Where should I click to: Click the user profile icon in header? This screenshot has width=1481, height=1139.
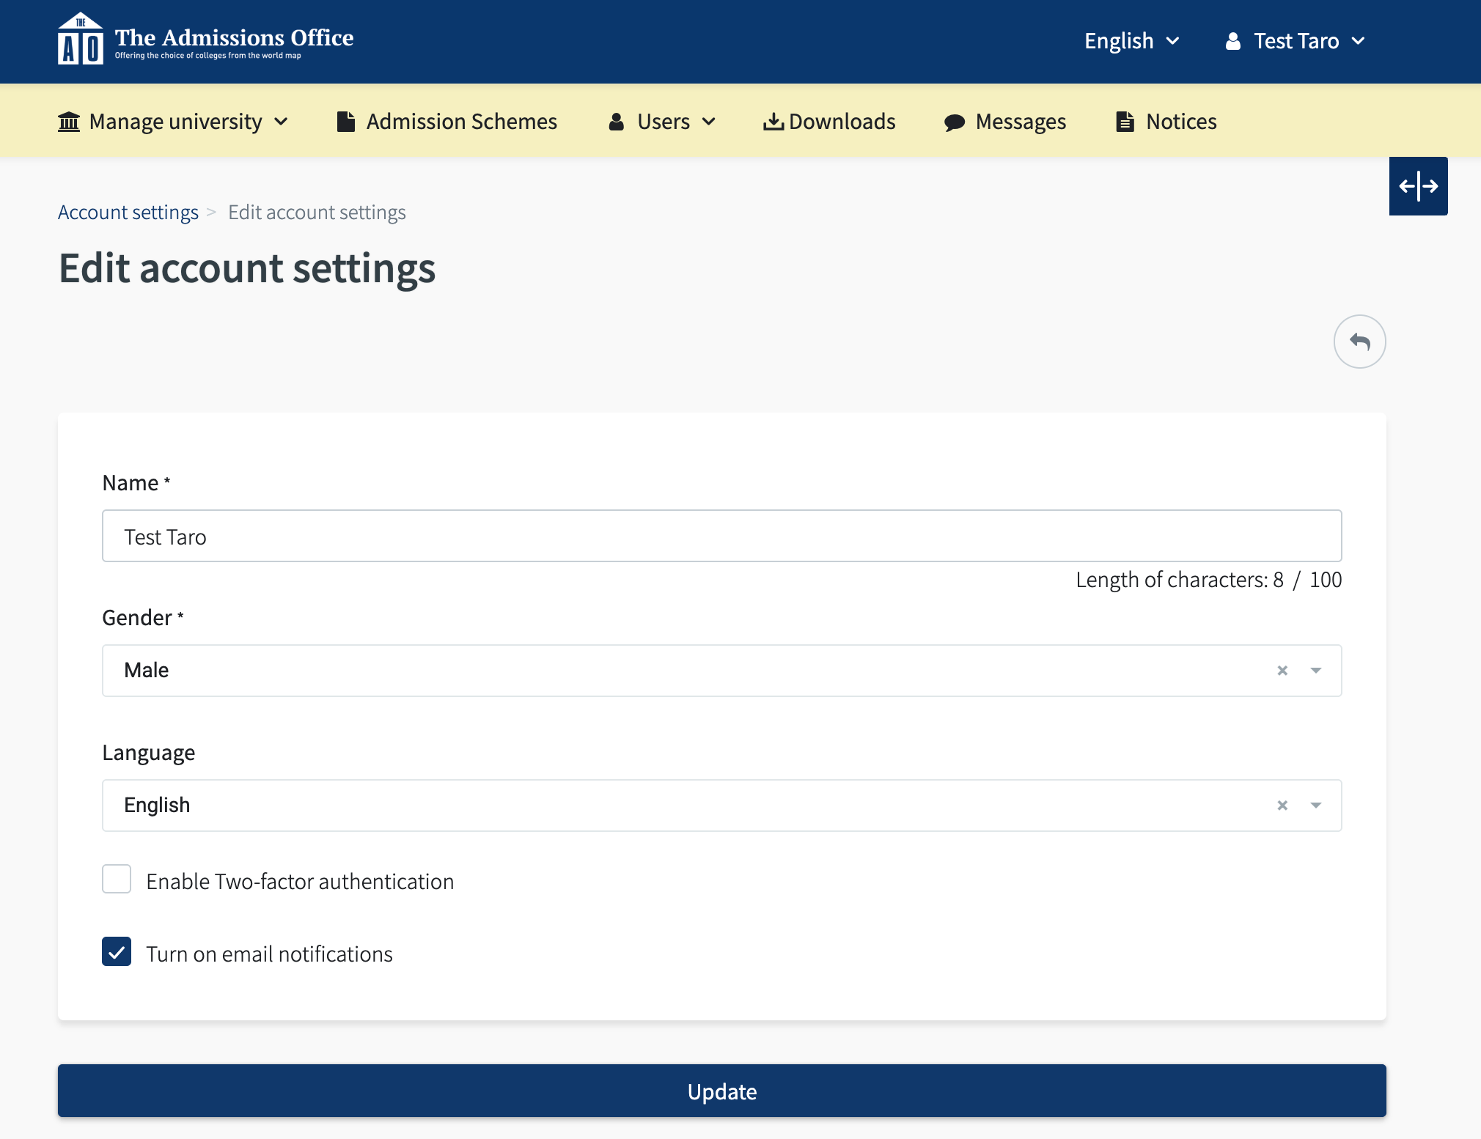click(1233, 41)
